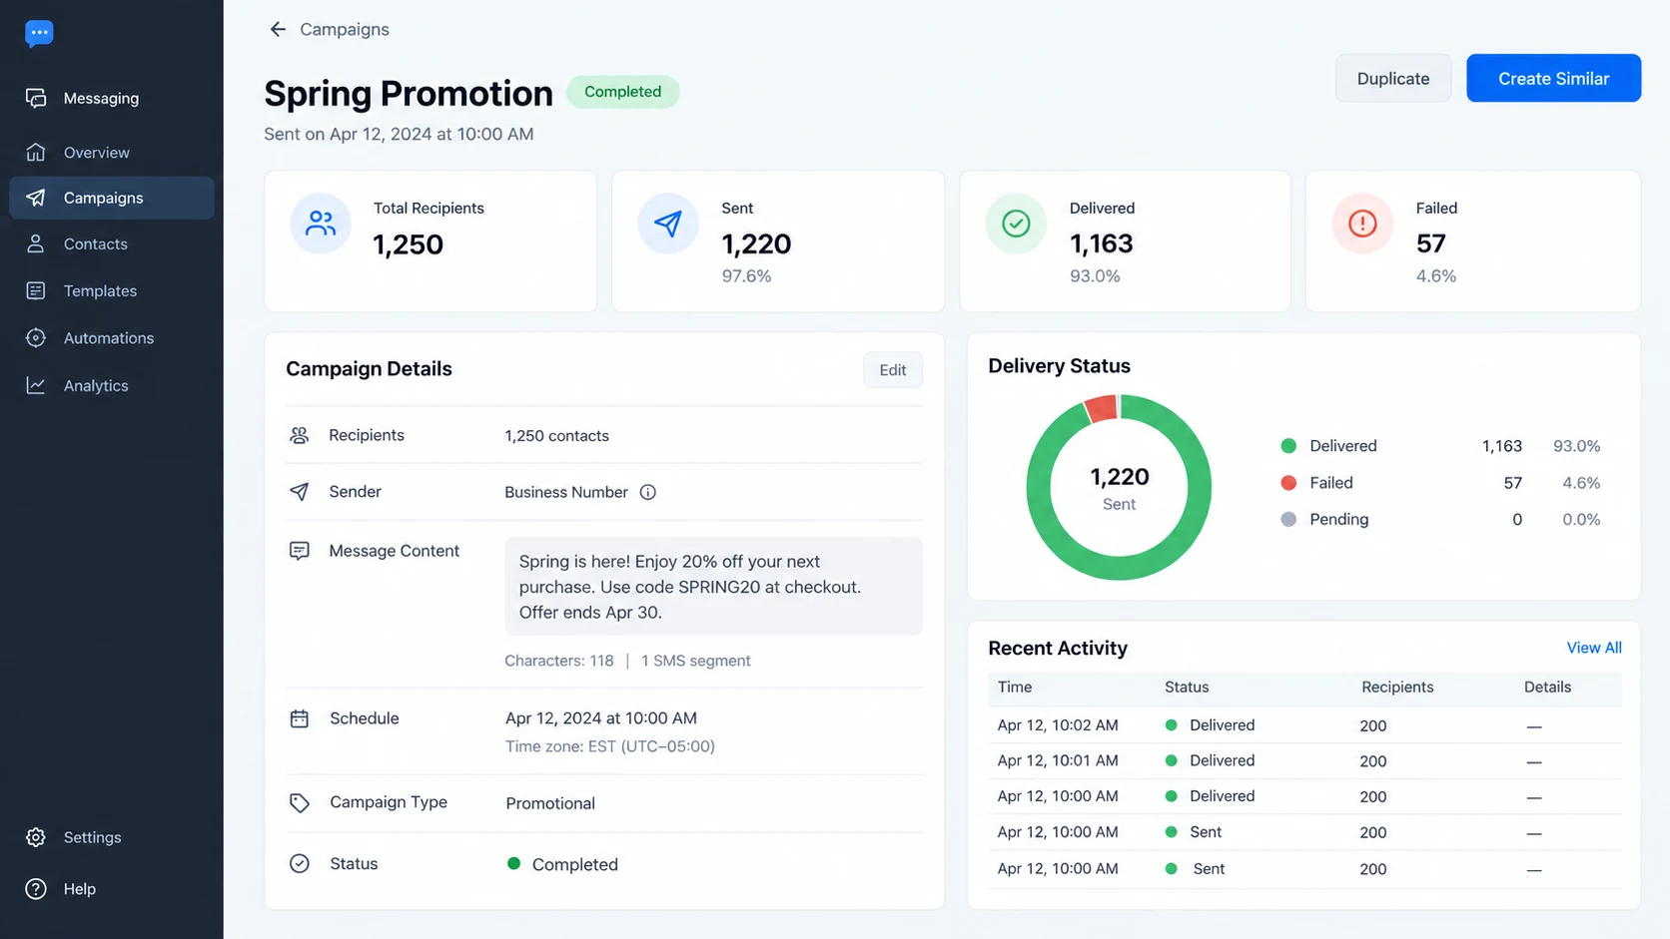Click the Create Similar button
Viewport: 1670px width, 939px height.
point(1553,78)
